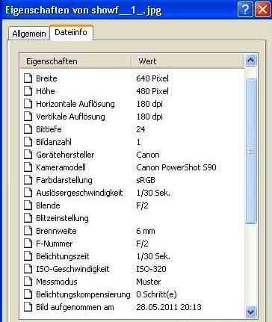Screen dimensions: 272x322
Task: Click the icon beside Belichtungszeit
Action: pyautogui.click(x=28, y=256)
